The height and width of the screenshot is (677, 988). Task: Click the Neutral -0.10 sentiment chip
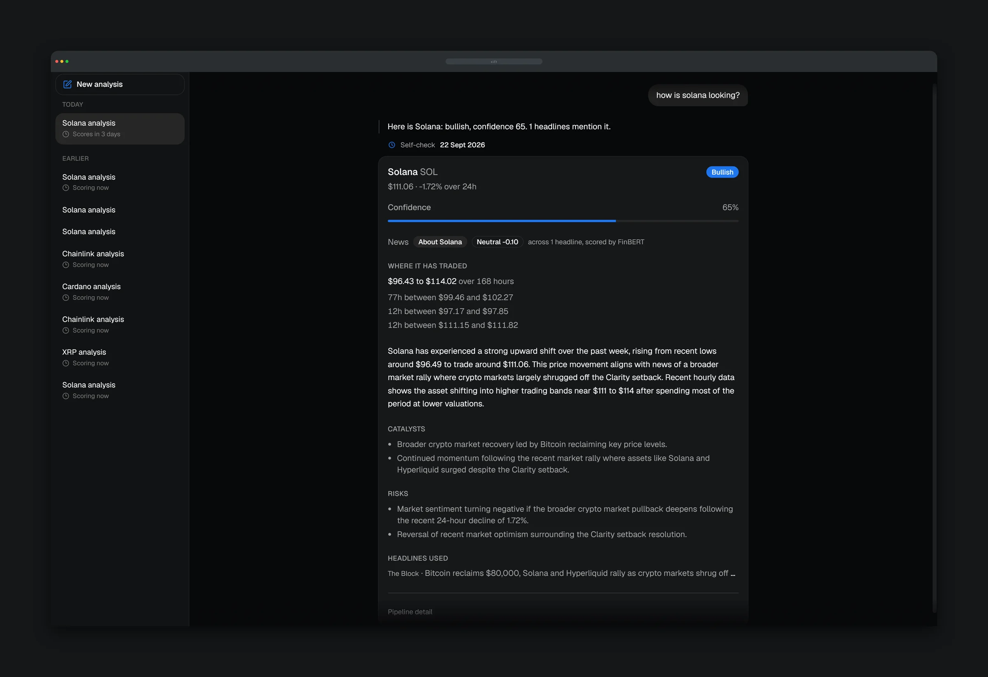tap(497, 242)
